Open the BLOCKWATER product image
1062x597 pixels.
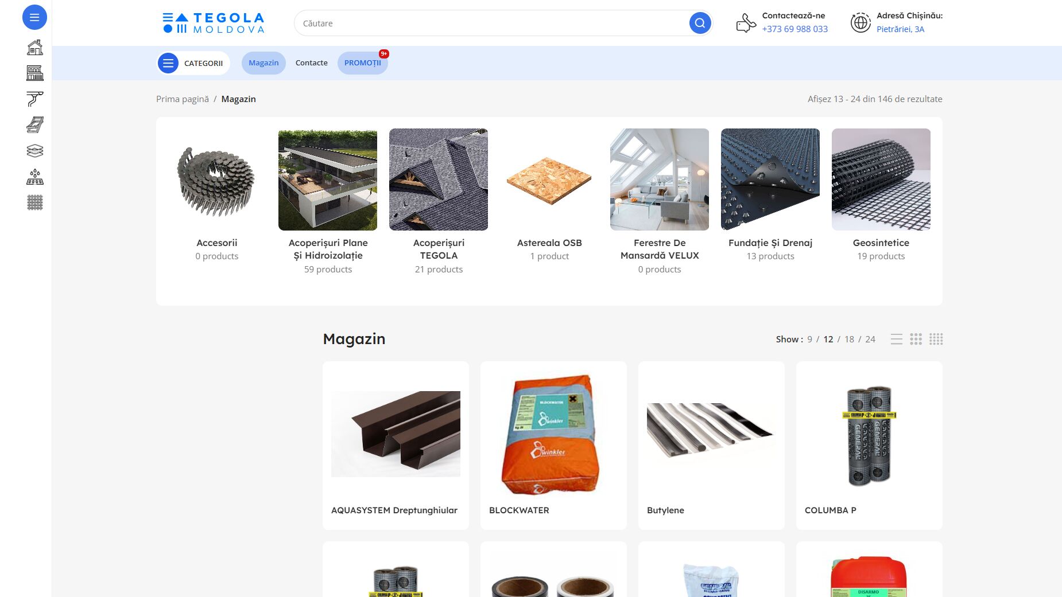tap(553, 434)
